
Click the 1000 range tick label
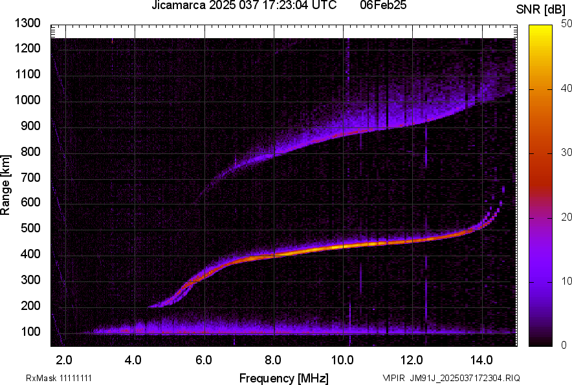[27, 100]
